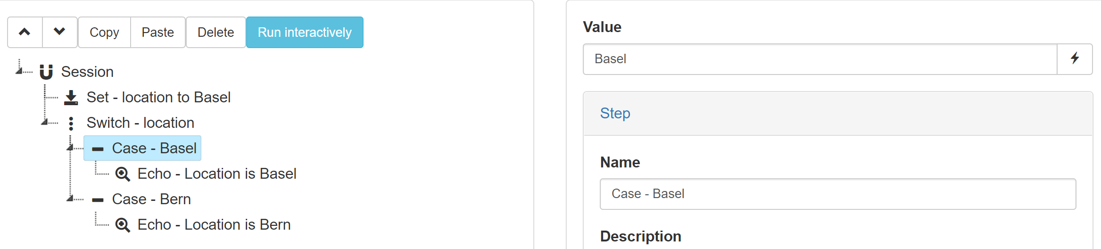Viewport: 1101px width, 249px height.
Task: Collapse the Session tree node
Action: [20, 70]
